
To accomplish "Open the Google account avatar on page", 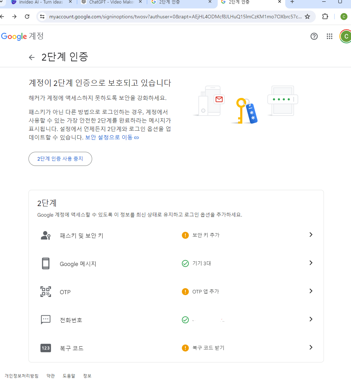I will [346, 36].
